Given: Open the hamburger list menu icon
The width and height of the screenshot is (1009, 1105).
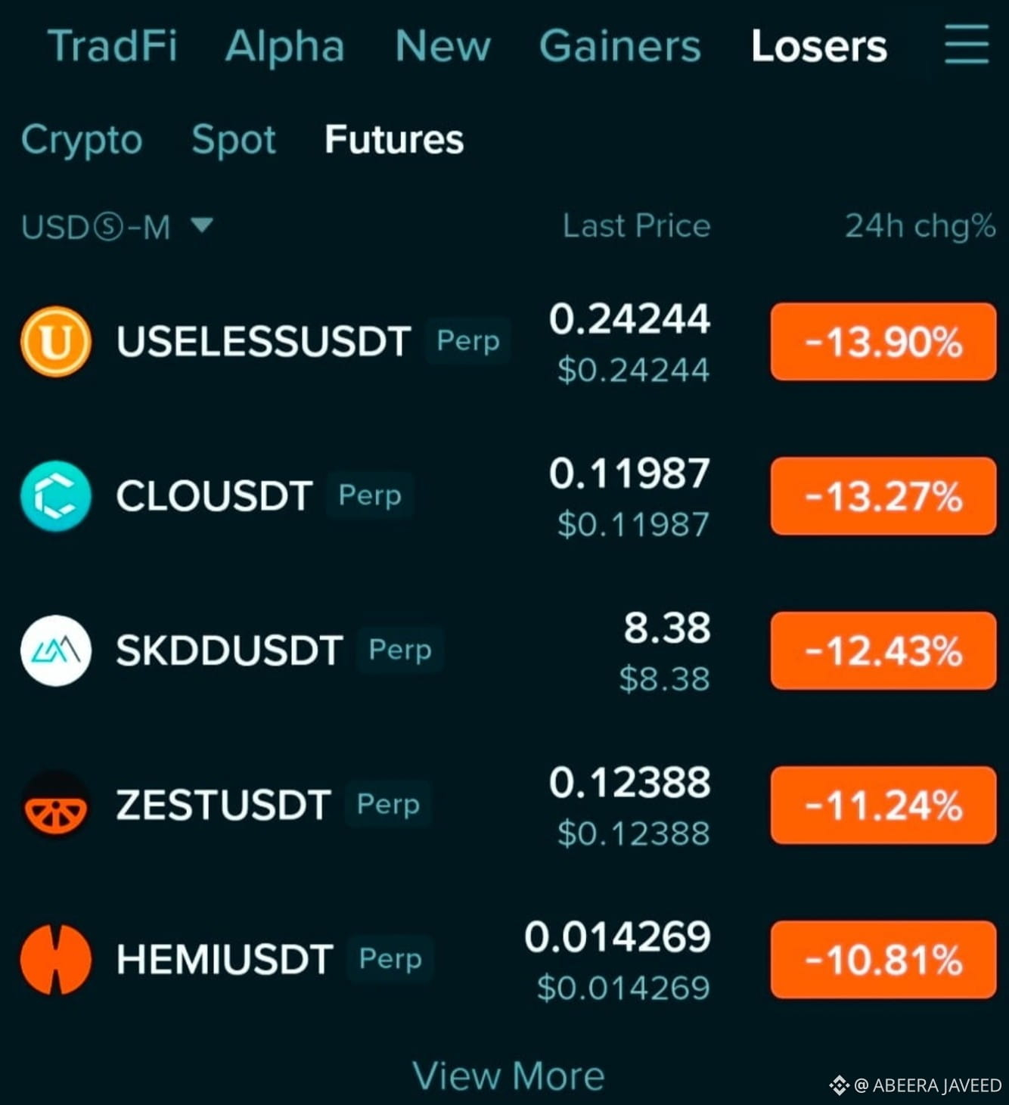Looking at the screenshot, I should [x=967, y=45].
